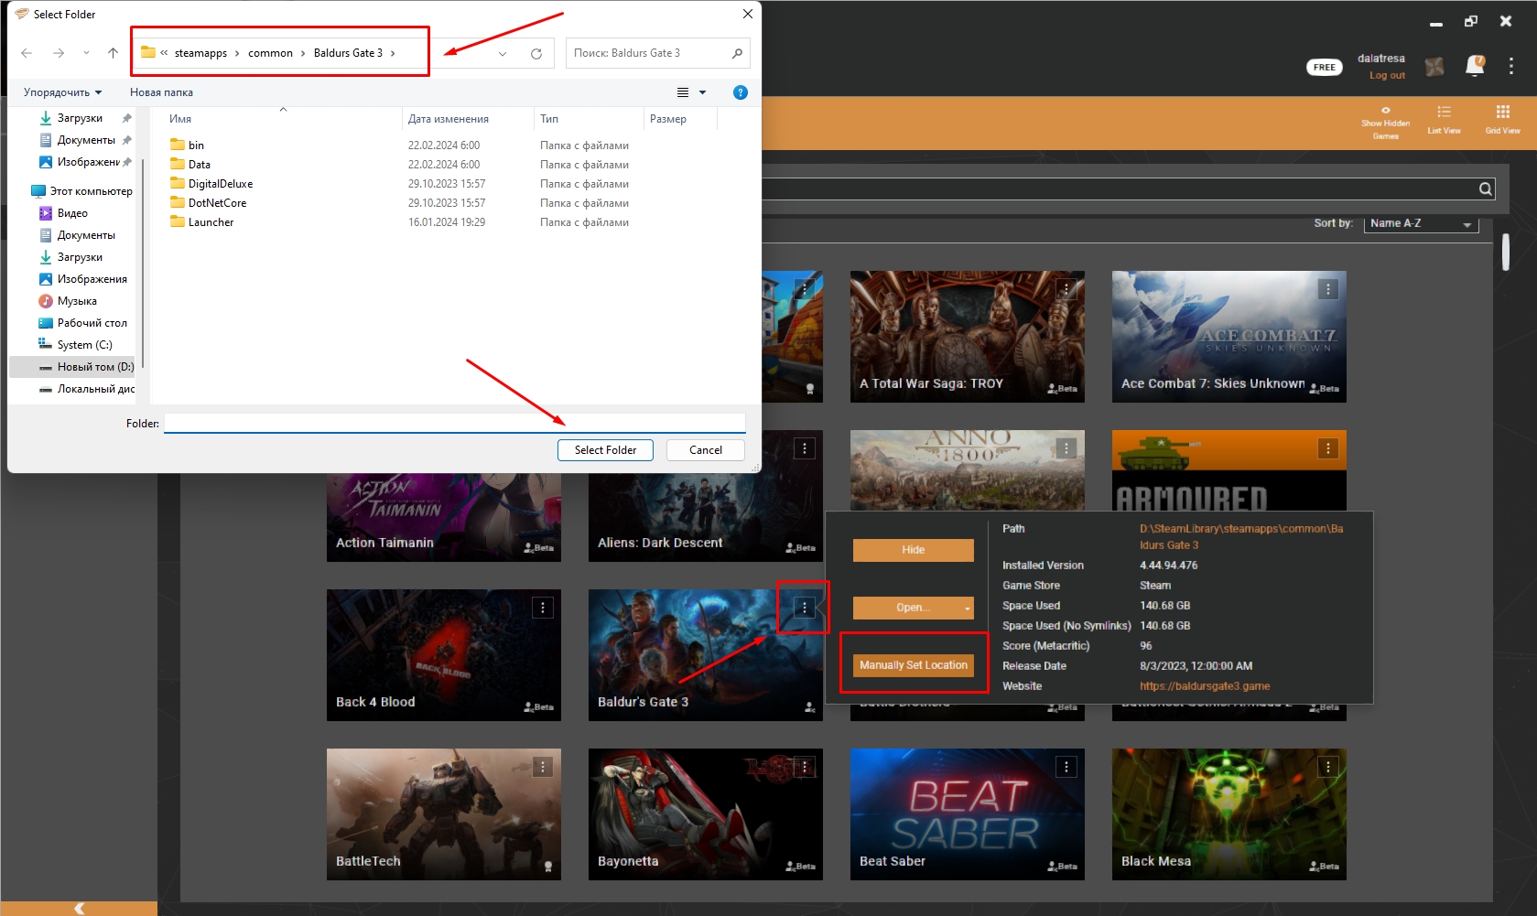1537x916 pixels.
Task: Open options menu on Anno 1800 card
Action: click(x=1066, y=448)
